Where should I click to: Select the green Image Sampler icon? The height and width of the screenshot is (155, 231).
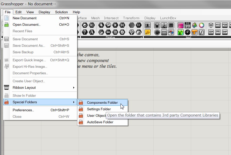pos(180,32)
